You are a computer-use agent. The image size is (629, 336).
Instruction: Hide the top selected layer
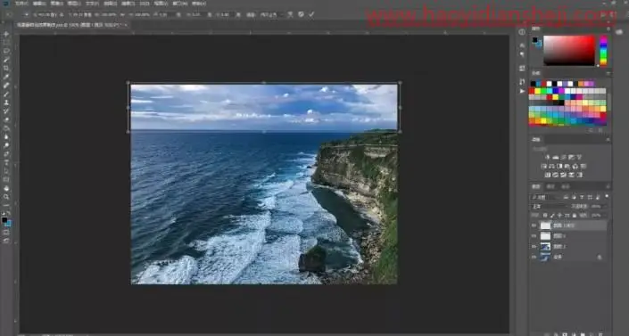tap(534, 225)
